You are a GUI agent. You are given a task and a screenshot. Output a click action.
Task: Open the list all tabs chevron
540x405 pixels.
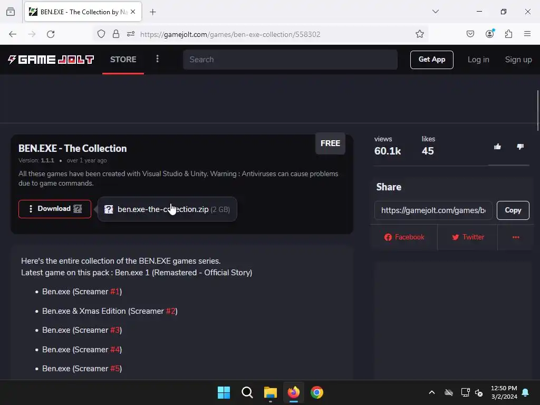435,12
